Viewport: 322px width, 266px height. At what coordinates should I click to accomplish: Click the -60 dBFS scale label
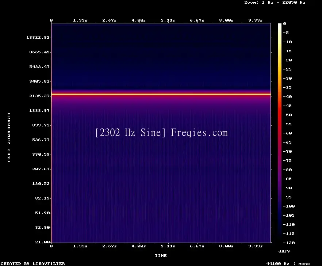click(x=287, y=133)
